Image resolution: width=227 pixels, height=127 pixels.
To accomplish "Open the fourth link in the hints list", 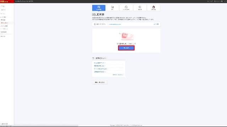I will pos(100,72).
